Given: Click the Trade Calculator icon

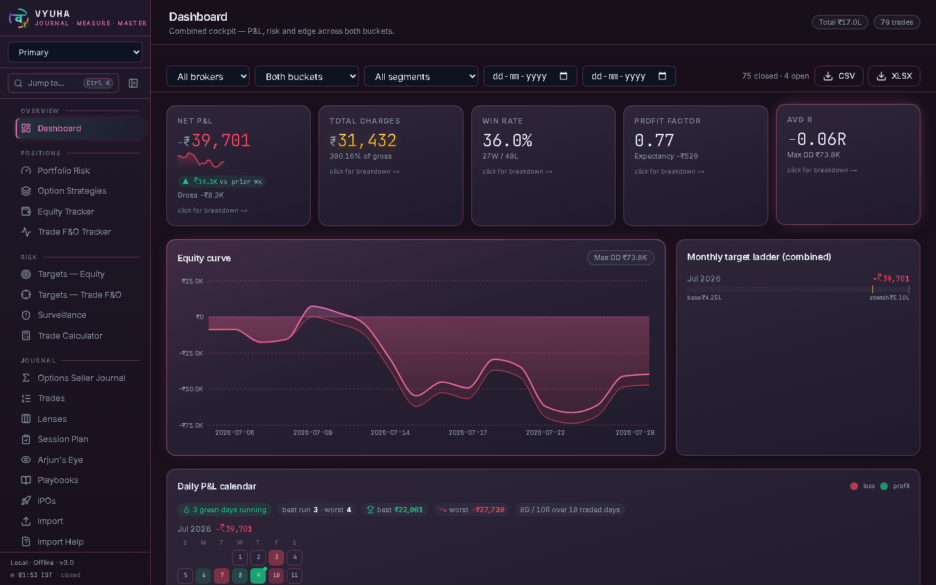Looking at the screenshot, I should tap(26, 335).
